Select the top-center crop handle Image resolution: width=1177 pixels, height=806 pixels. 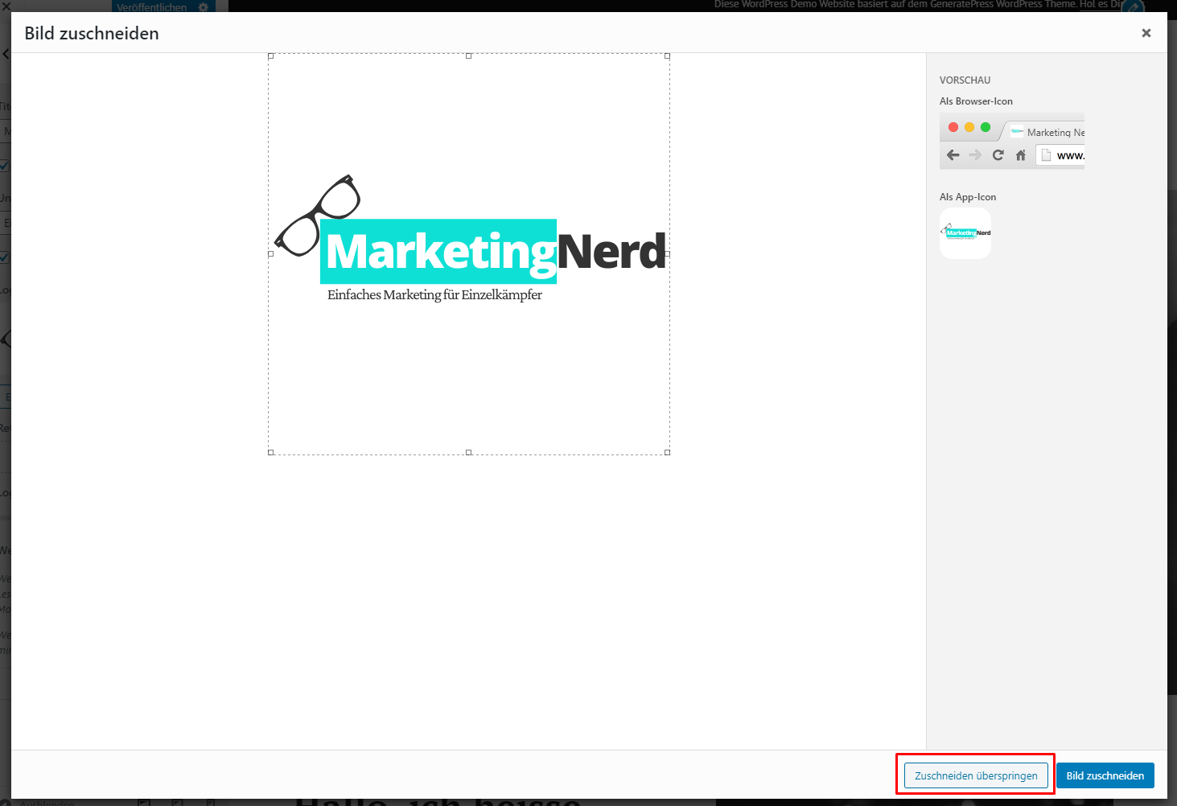pos(469,56)
